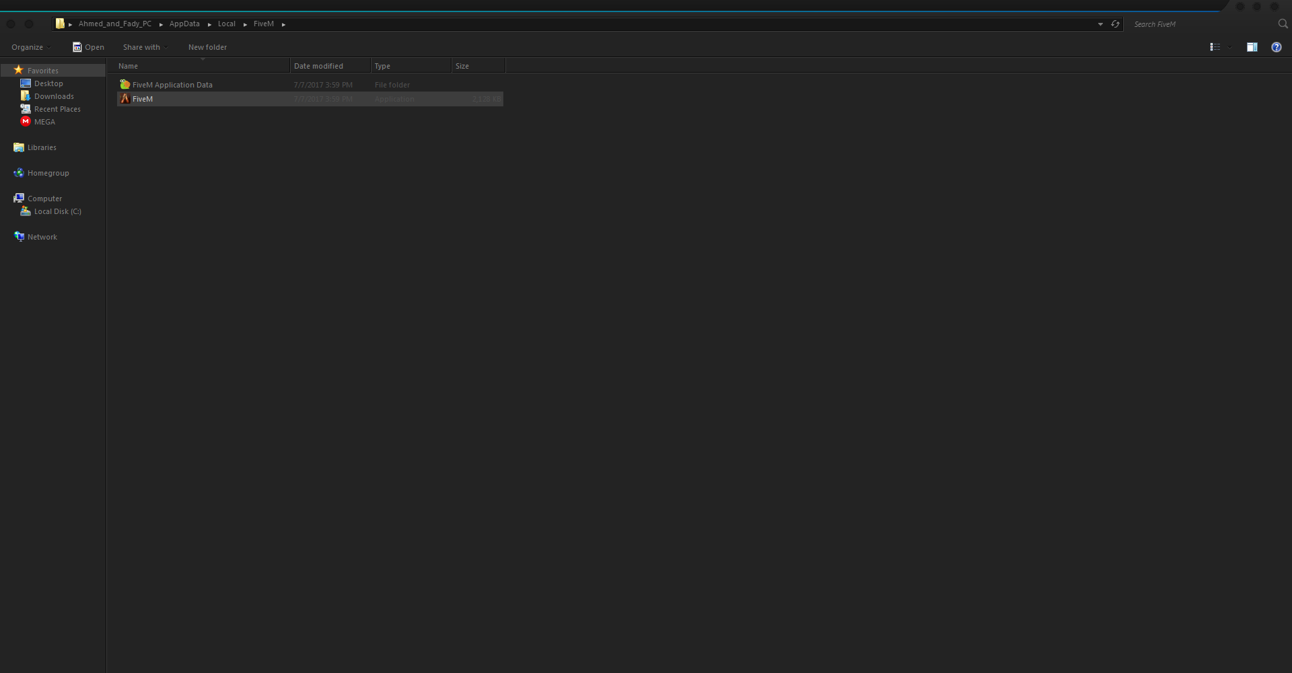The image size is (1292, 673).
Task: Expand the address bar history dropdown
Action: pos(1101,24)
